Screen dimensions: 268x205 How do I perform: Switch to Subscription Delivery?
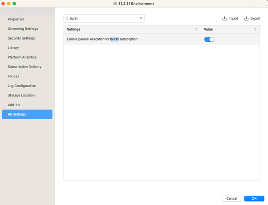pyautogui.click(x=24, y=67)
